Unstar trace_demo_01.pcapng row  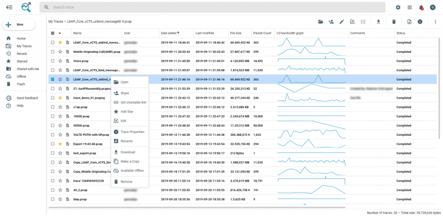[60, 97]
